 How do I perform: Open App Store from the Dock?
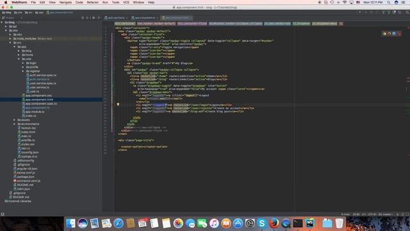click(238, 223)
